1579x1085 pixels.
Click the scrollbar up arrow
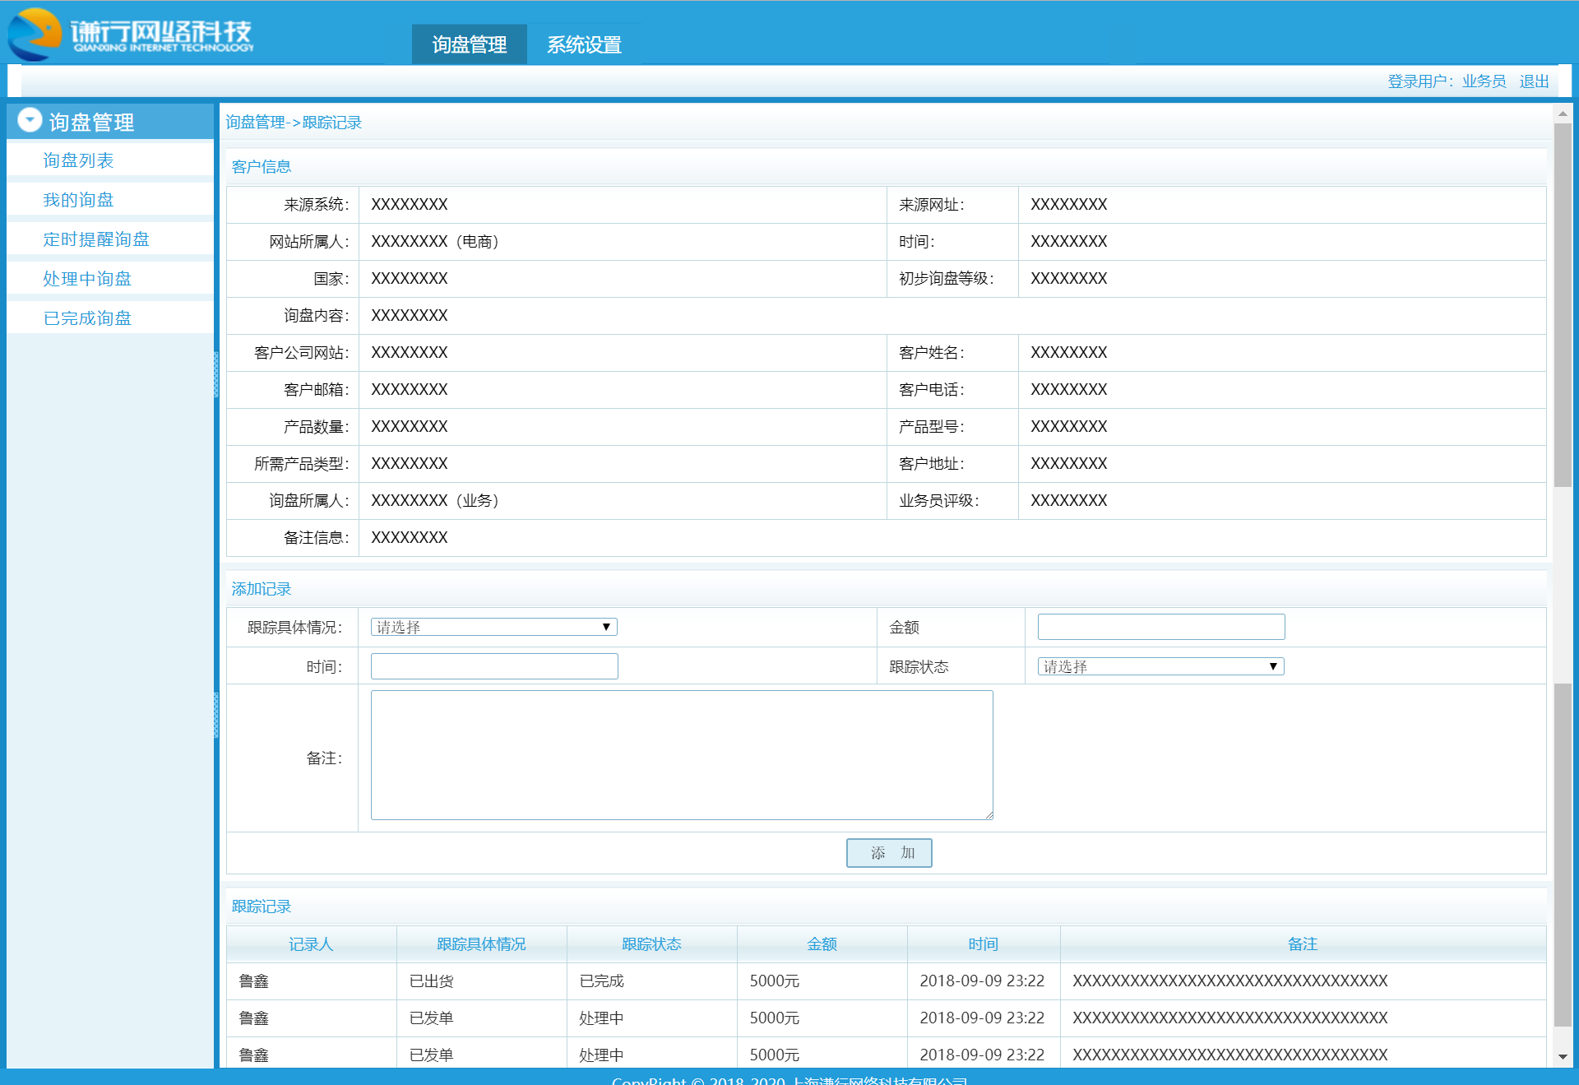(1563, 113)
